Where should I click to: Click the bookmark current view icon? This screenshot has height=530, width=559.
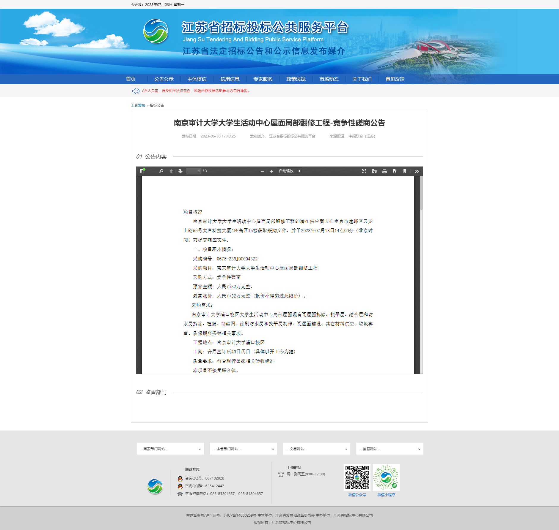(x=405, y=171)
